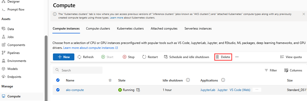Delete the selected compute instance
Image resolution: width=307 pixels, height=101 pixels.
223,57
